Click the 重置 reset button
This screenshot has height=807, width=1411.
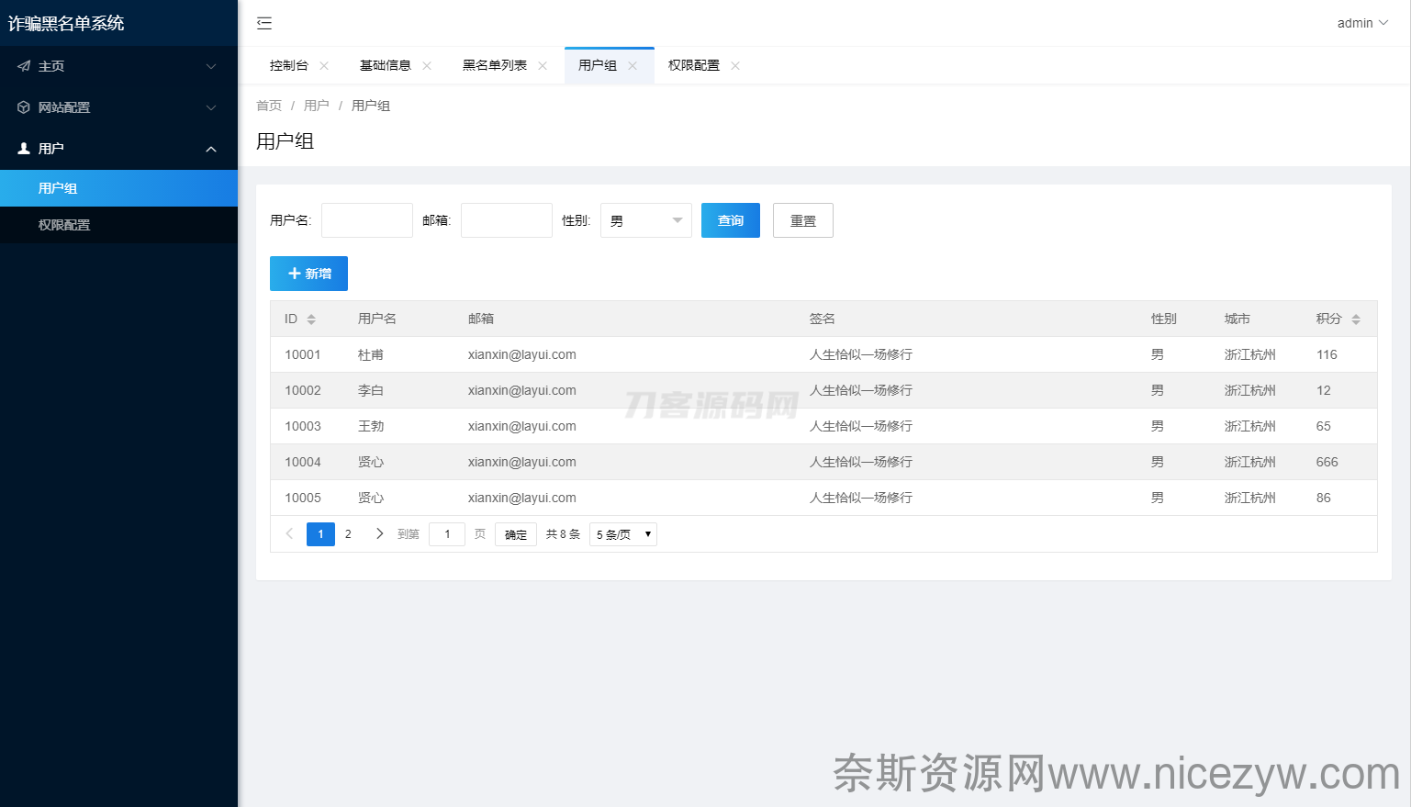pyautogui.click(x=803, y=220)
